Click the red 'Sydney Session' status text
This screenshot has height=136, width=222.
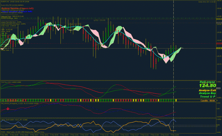pos(17,9)
